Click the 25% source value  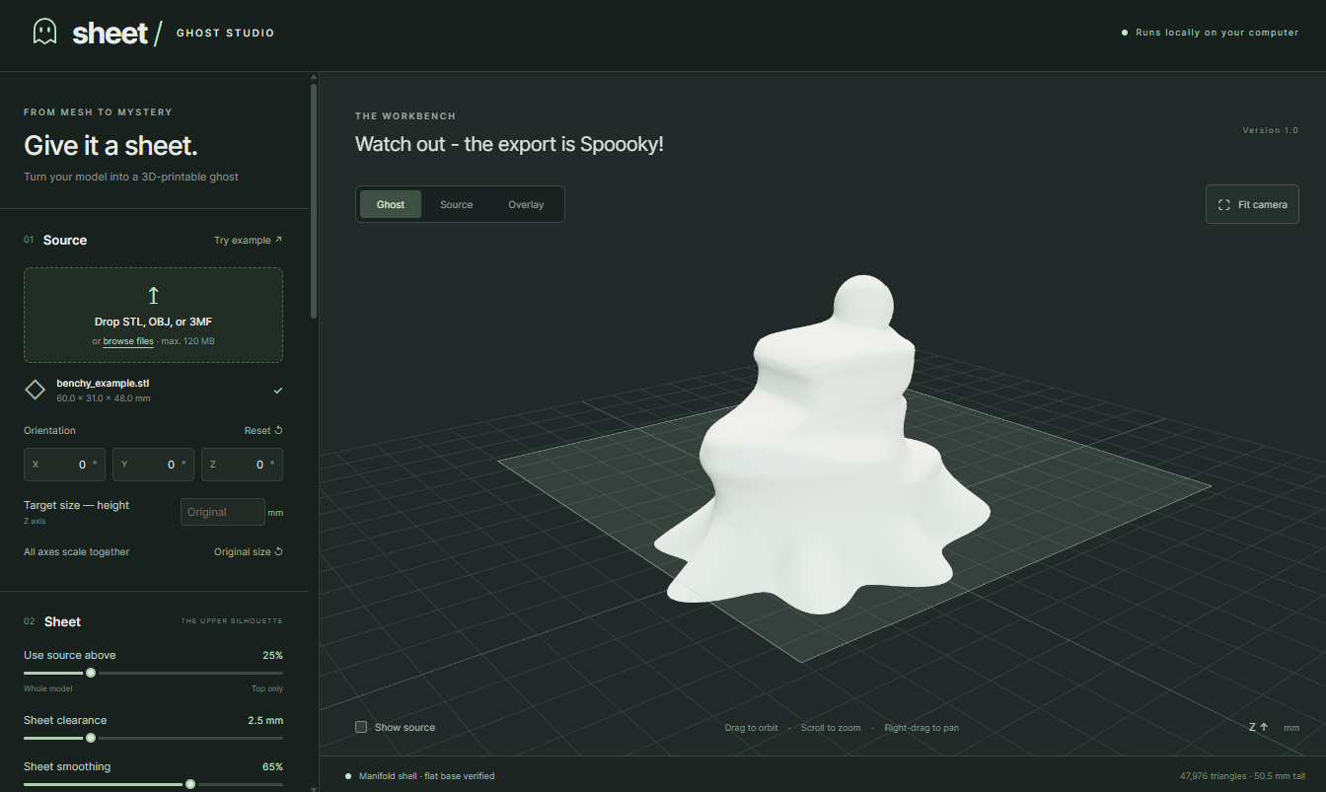tap(272, 655)
